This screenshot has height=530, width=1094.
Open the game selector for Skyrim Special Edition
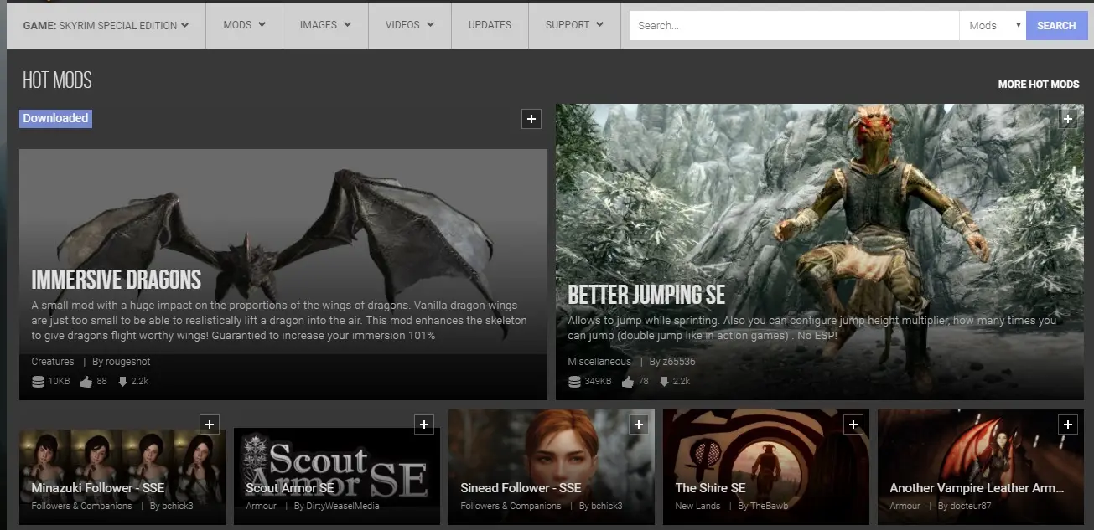(106, 25)
